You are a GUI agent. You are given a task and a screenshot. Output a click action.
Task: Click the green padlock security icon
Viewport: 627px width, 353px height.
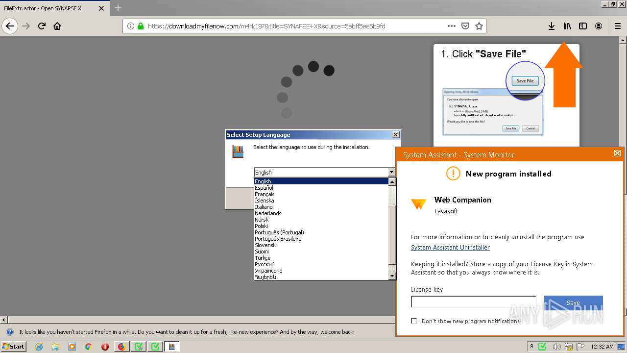(x=141, y=26)
